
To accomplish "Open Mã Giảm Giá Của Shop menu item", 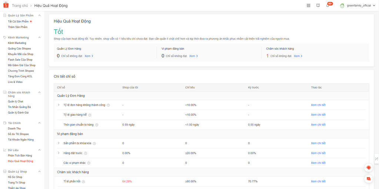I will (21, 65).
